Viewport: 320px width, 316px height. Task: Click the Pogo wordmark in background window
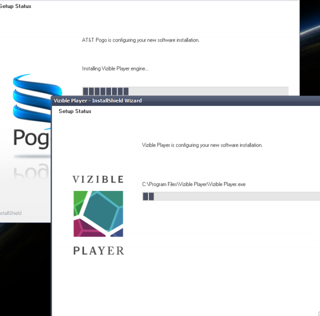pyautogui.click(x=32, y=138)
